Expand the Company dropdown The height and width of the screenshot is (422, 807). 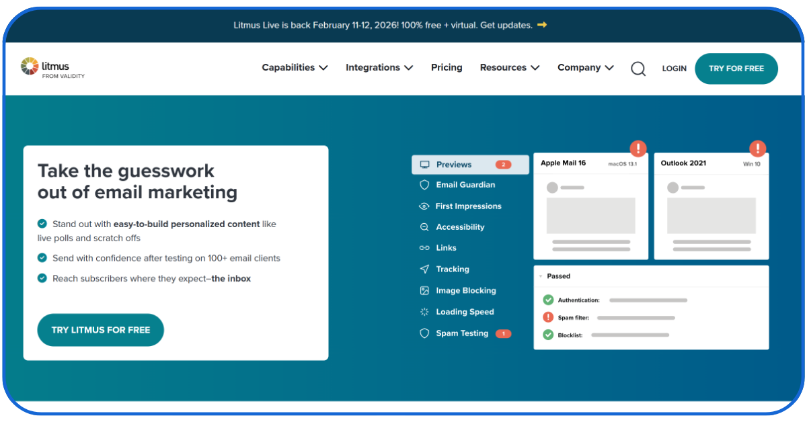[586, 68]
